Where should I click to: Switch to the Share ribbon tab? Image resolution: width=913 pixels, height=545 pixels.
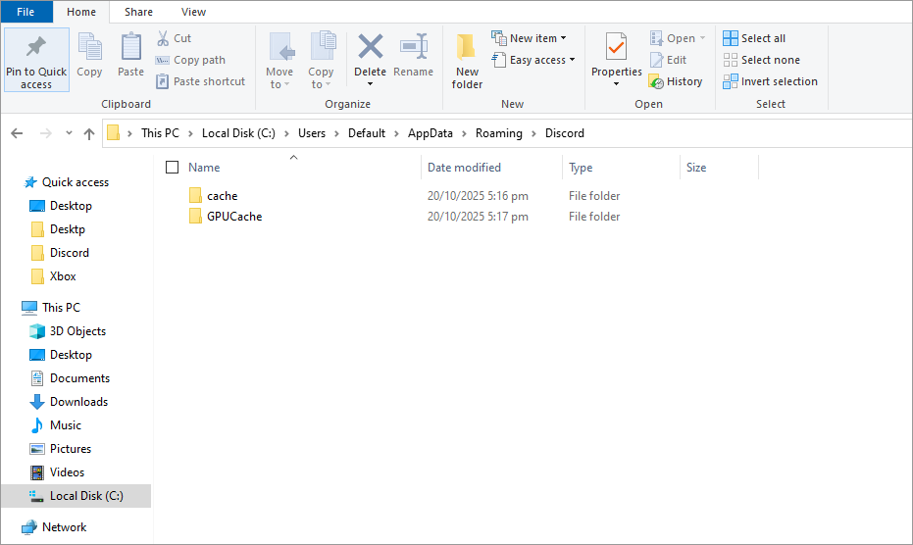(138, 12)
